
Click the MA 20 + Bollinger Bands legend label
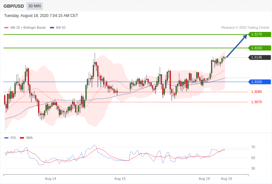28,27
